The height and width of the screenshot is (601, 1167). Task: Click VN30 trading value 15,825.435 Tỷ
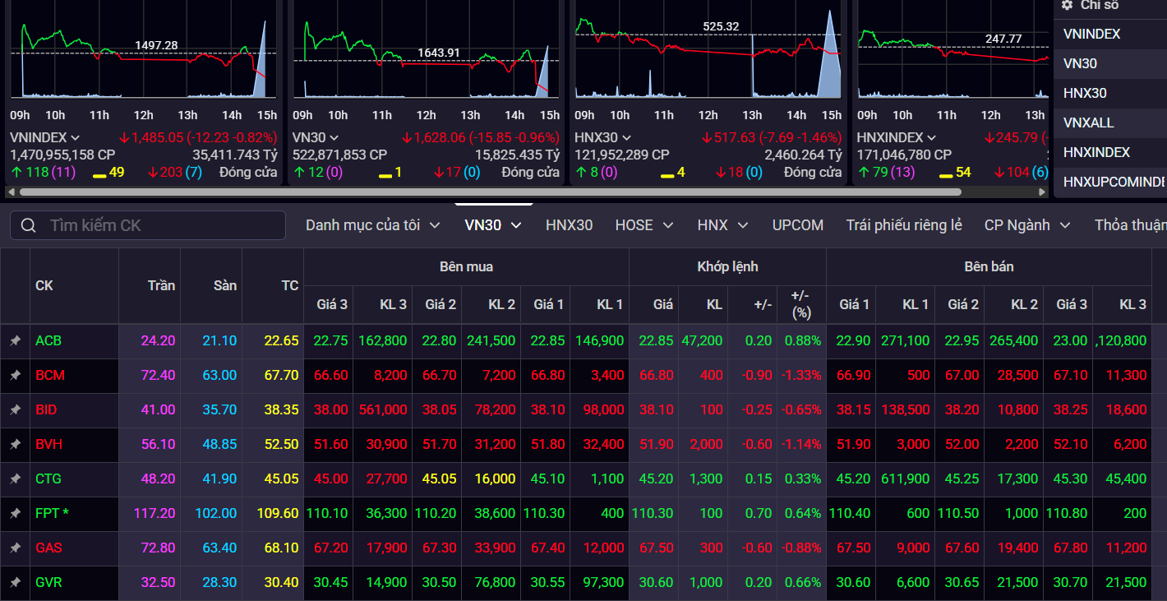point(517,155)
